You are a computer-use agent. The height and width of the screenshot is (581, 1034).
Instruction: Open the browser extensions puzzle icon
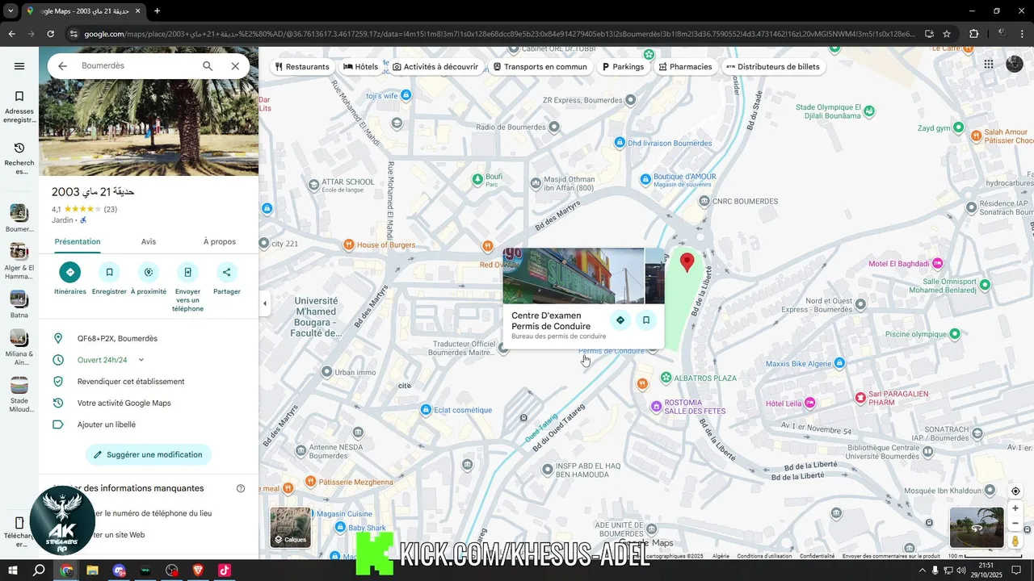973,34
